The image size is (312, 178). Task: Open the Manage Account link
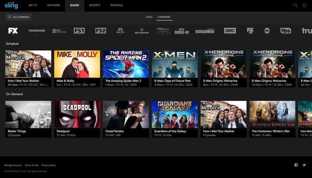[13, 165]
